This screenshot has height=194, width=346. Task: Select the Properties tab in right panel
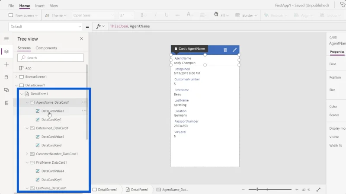337,51
